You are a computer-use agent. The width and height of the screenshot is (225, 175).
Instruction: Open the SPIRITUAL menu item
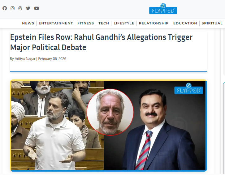coord(212,23)
